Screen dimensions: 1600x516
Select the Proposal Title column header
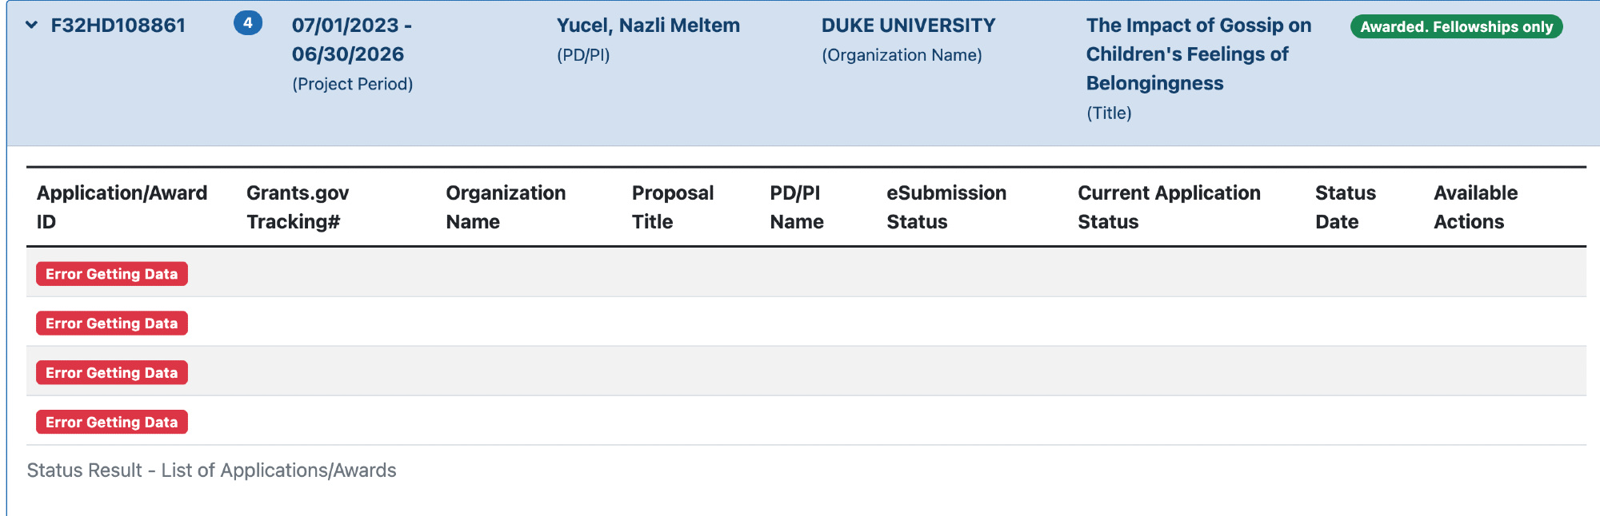pyautogui.click(x=672, y=207)
